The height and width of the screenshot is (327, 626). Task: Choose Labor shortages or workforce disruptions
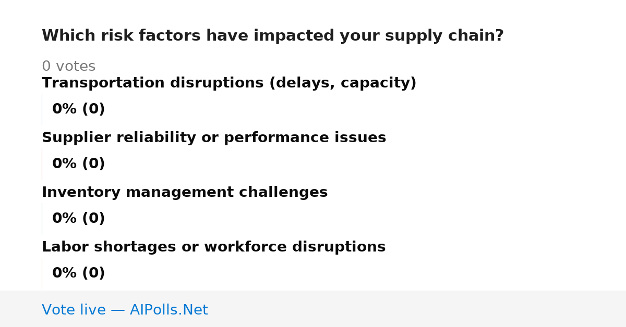[x=213, y=247]
